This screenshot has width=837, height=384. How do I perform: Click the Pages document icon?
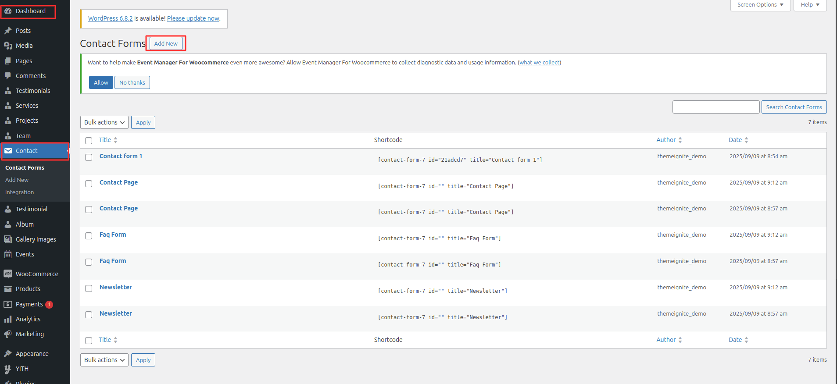click(8, 61)
